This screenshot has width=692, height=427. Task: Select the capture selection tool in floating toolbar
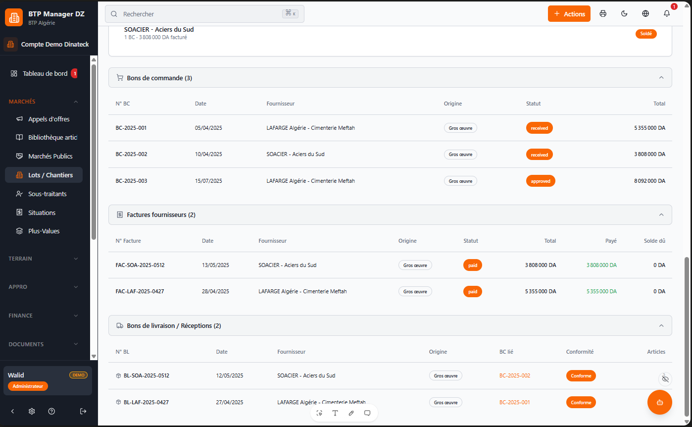click(x=319, y=413)
